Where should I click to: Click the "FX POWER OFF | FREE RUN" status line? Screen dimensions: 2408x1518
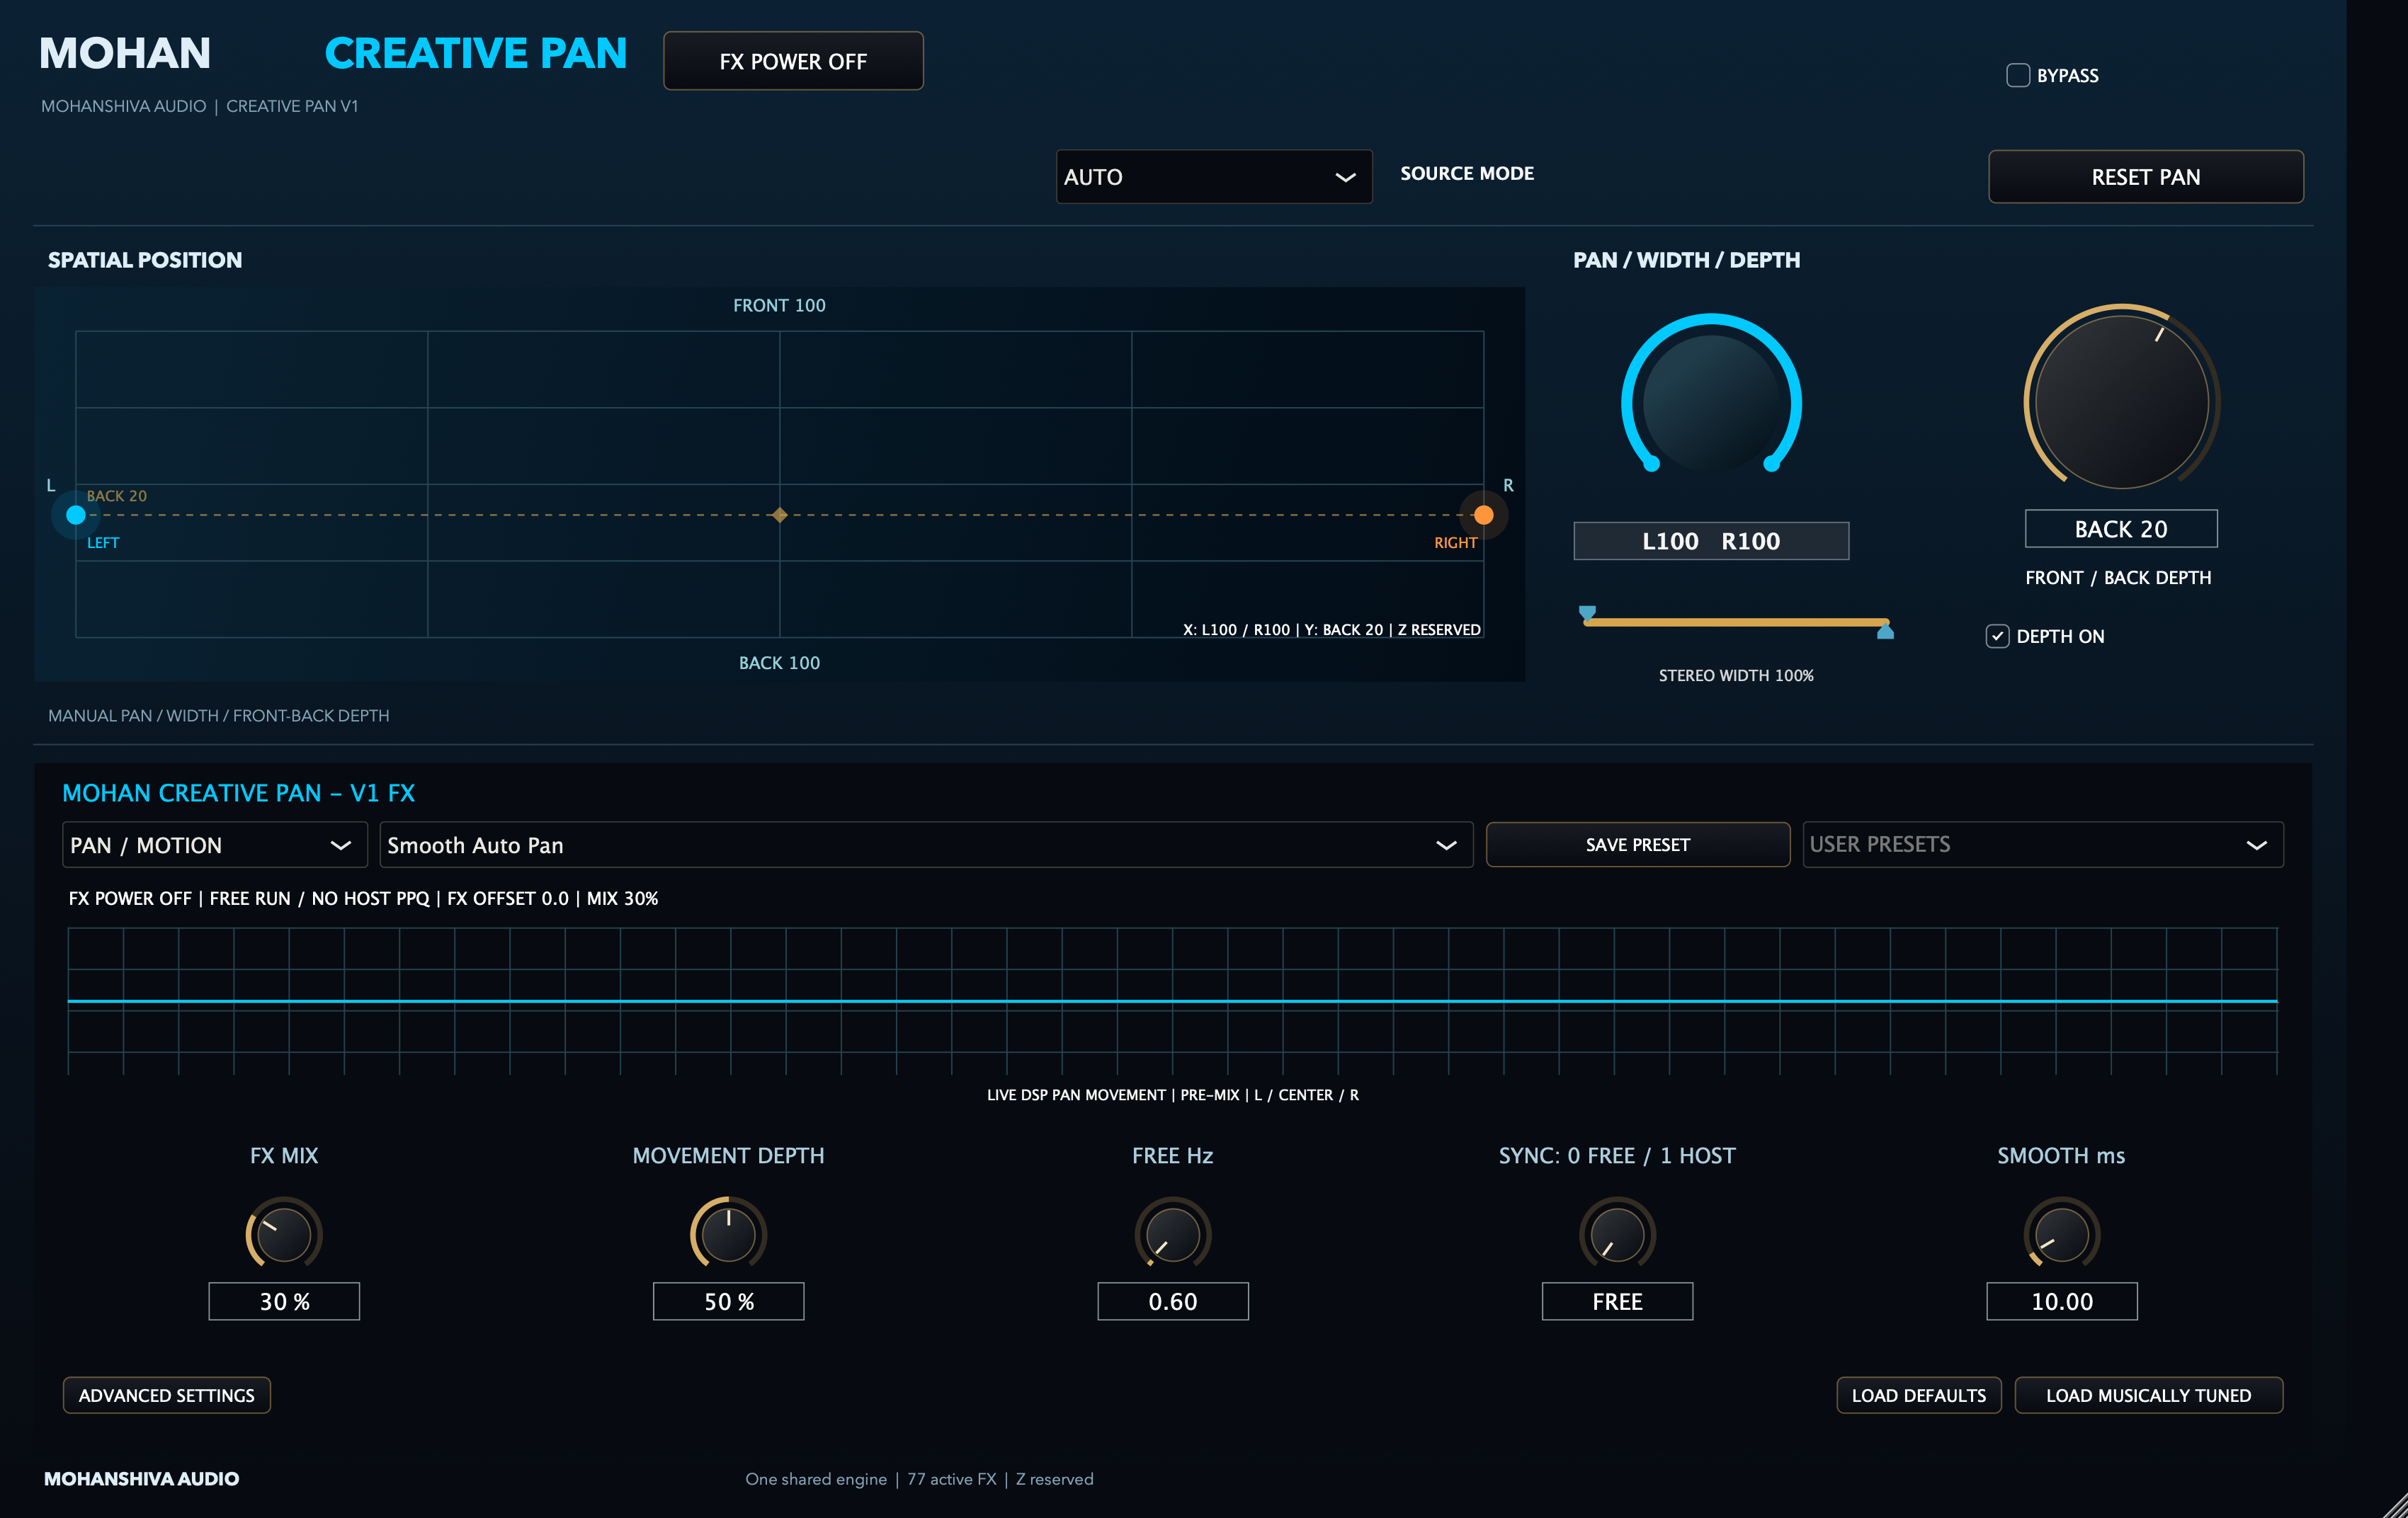pos(363,898)
